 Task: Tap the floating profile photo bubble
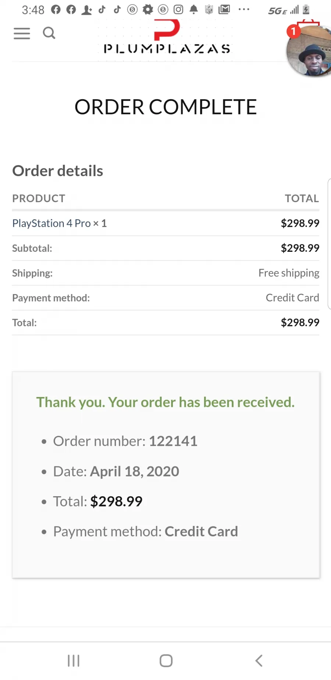point(311,51)
